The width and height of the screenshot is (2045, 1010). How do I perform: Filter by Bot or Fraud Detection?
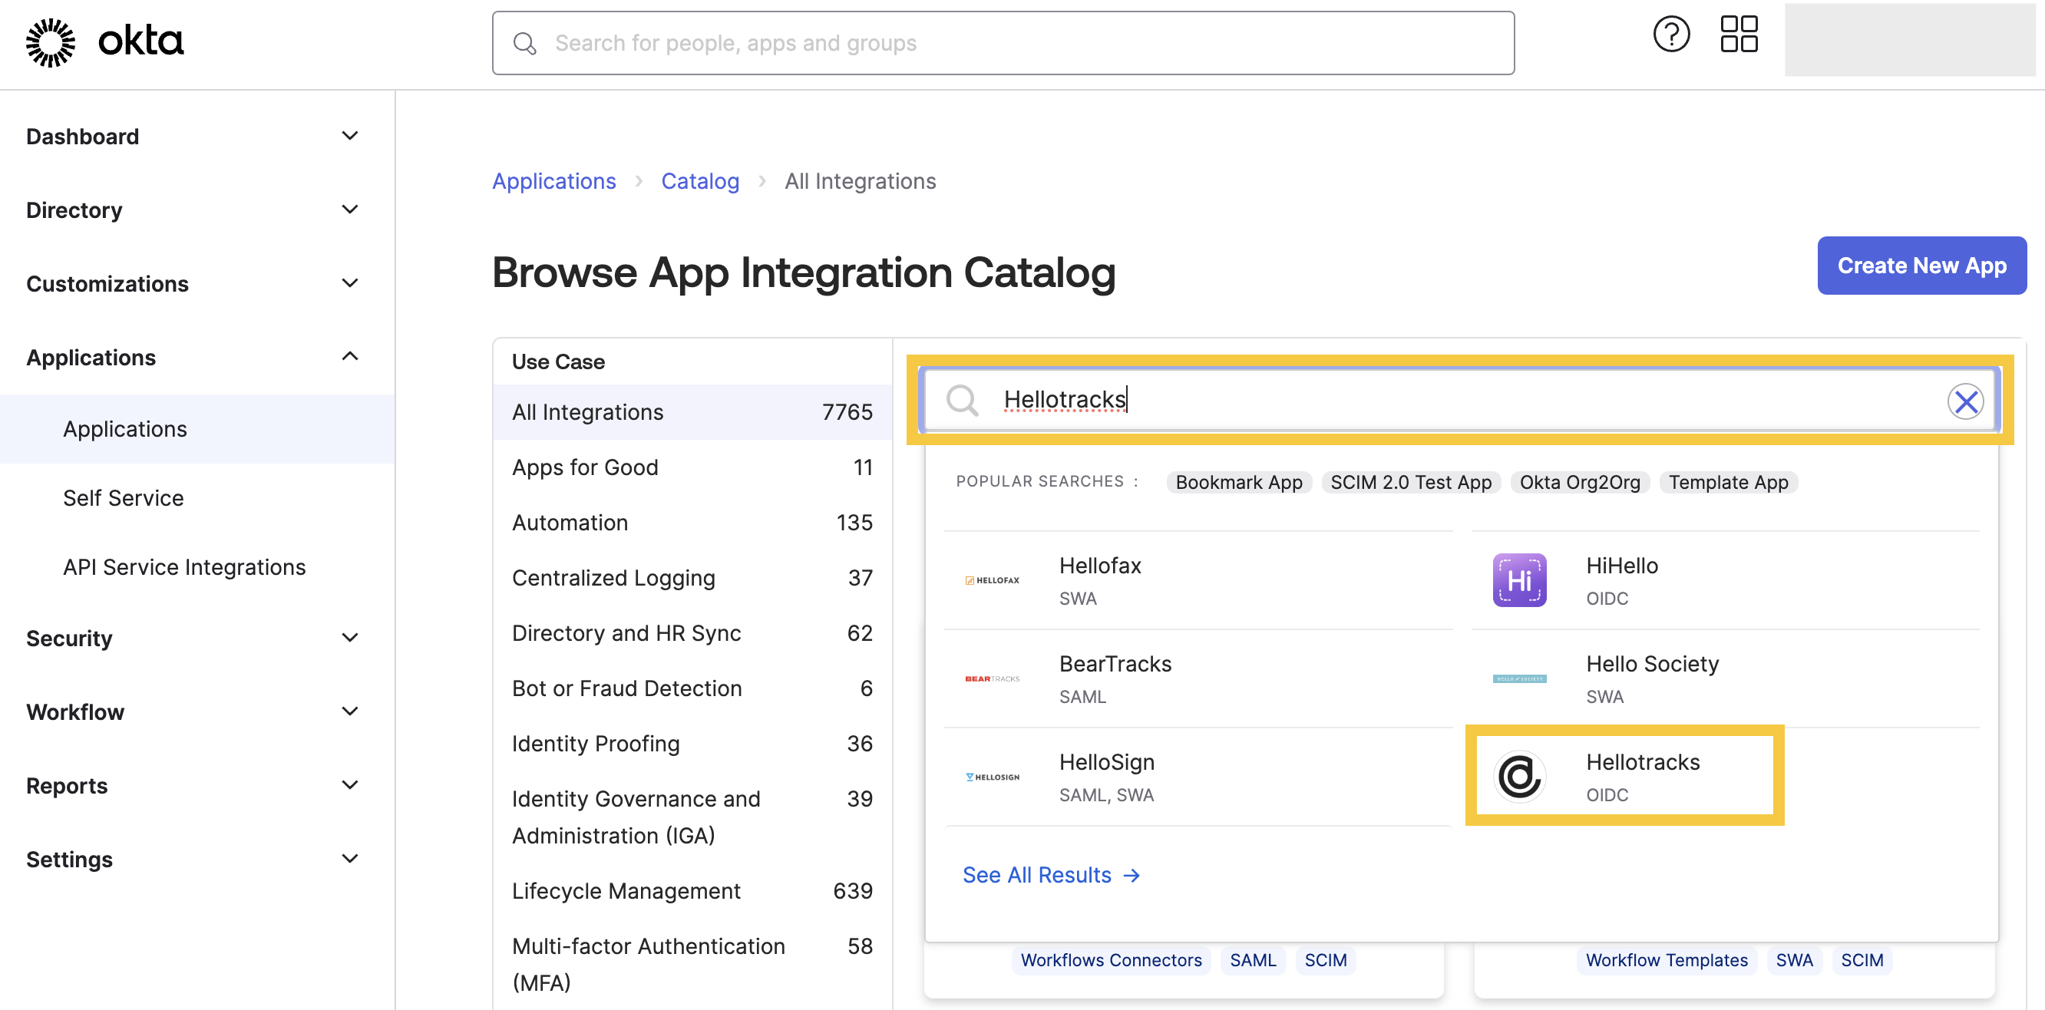click(692, 688)
